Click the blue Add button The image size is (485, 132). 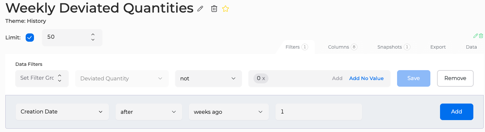click(457, 112)
